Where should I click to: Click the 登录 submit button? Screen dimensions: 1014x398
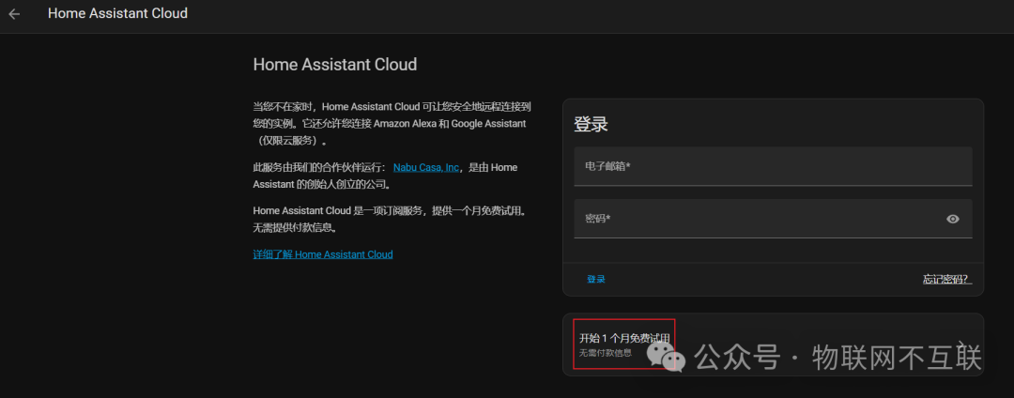tap(595, 279)
